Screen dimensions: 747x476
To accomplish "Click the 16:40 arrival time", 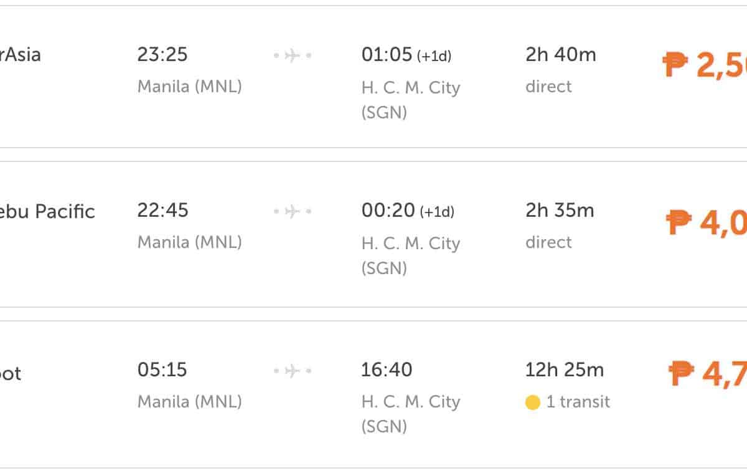I will [387, 370].
